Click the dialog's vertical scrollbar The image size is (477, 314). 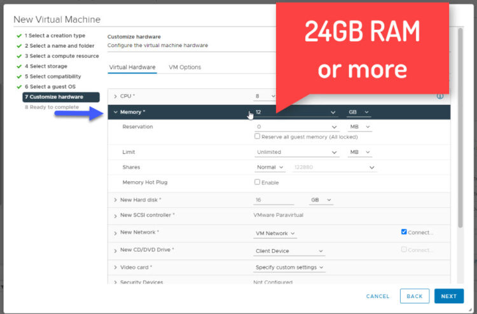(460, 127)
